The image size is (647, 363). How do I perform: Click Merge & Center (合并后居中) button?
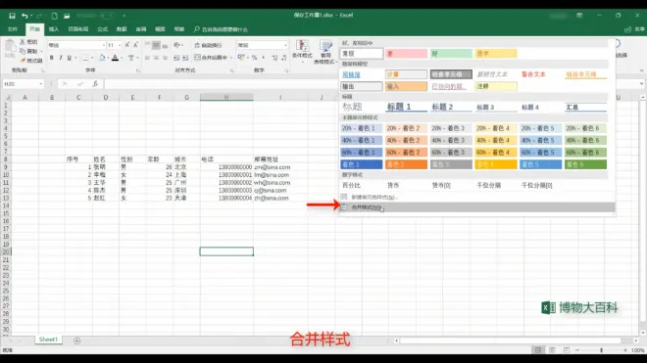[x=211, y=58]
